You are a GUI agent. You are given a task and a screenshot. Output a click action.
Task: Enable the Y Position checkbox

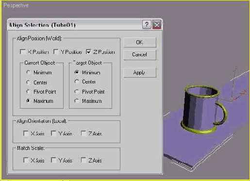(56, 52)
